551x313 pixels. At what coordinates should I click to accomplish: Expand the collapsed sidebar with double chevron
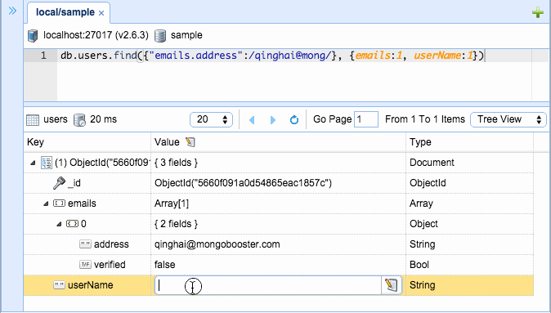[x=12, y=11]
